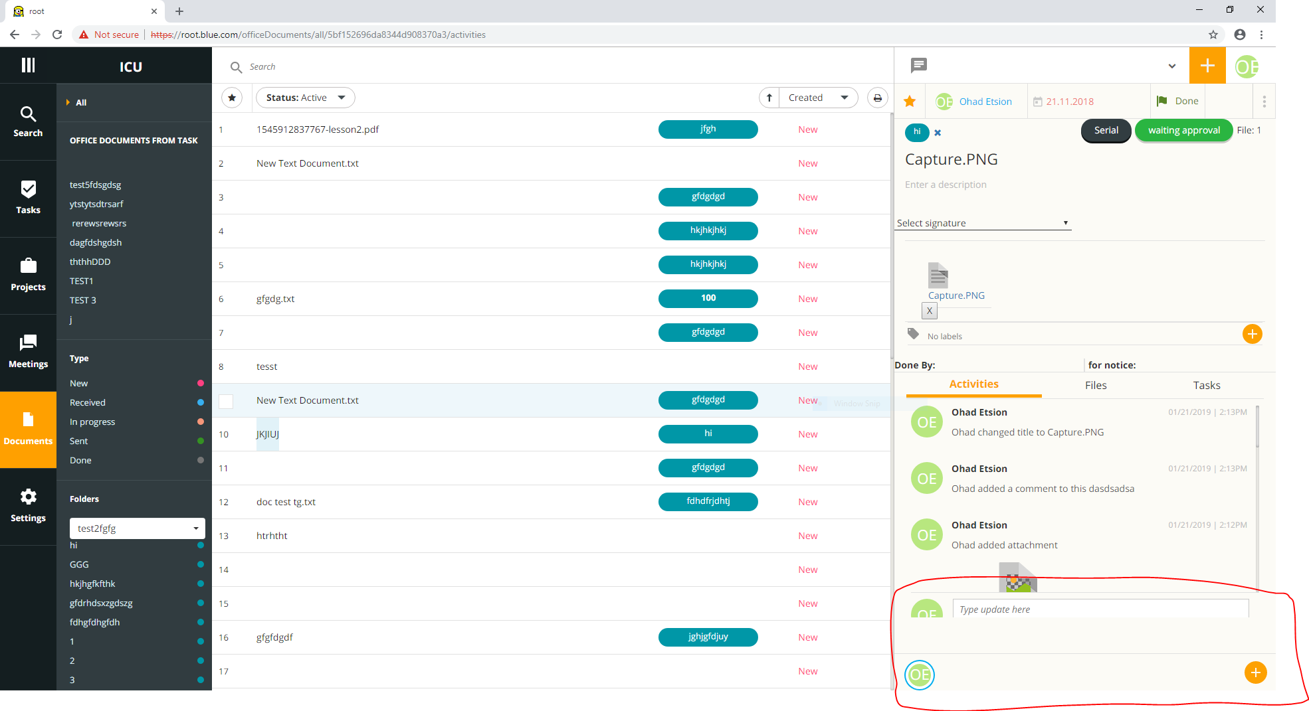Filter by type New

click(78, 384)
